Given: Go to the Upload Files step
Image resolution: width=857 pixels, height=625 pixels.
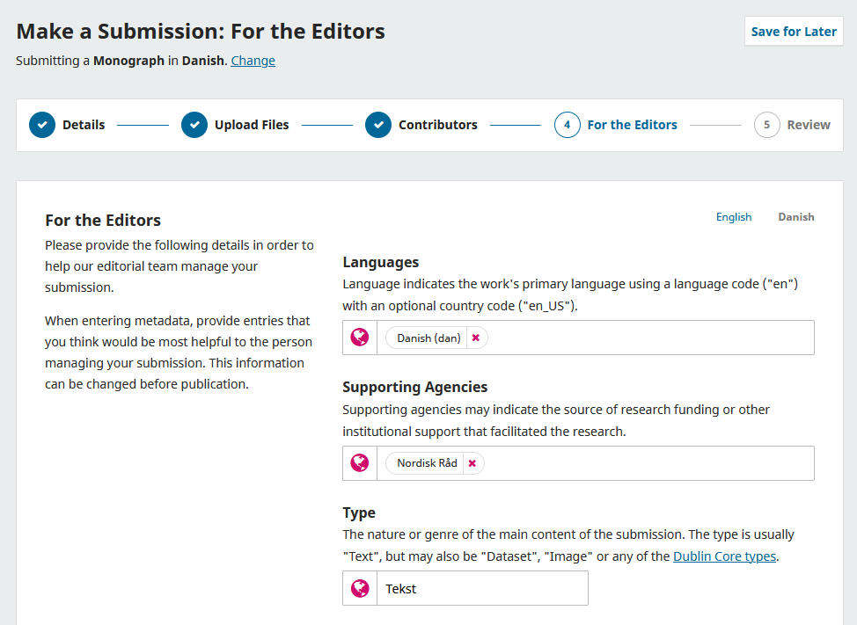Looking at the screenshot, I should point(252,125).
